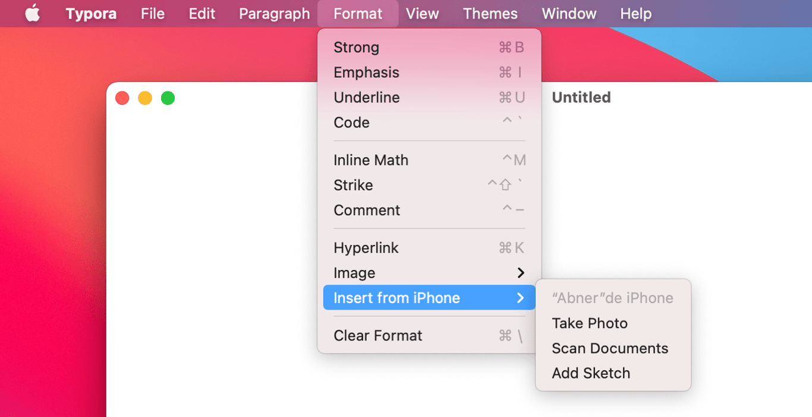Expand the Insert from iPhone submenu chevron
812x417 pixels.
tap(521, 298)
